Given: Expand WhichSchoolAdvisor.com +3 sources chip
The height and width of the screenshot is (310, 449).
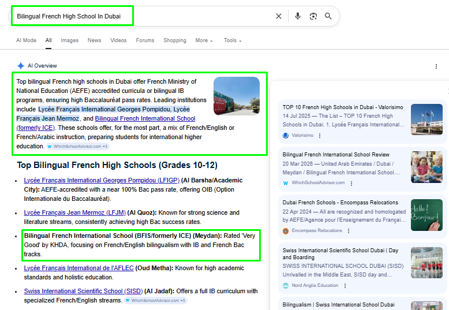Looking at the screenshot, I should 78,147.
